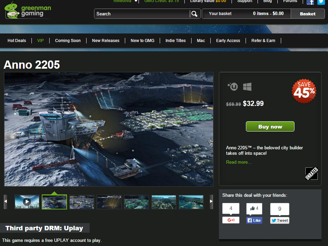Open the Coming Soon section
This screenshot has height=246, width=328.
click(68, 41)
